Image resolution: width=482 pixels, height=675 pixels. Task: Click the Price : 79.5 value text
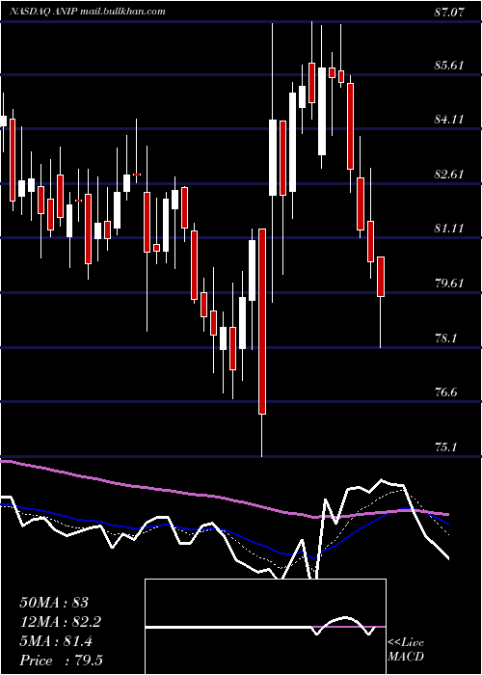61,661
